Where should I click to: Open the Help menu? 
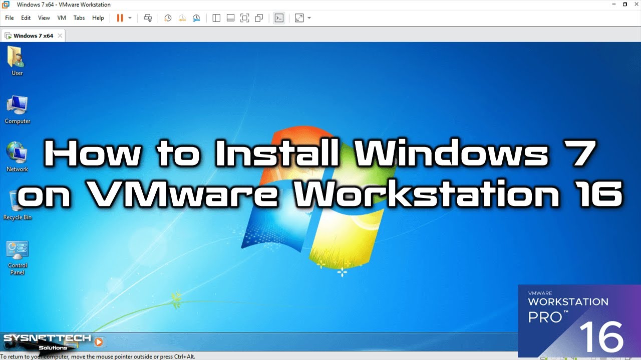[98, 18]
